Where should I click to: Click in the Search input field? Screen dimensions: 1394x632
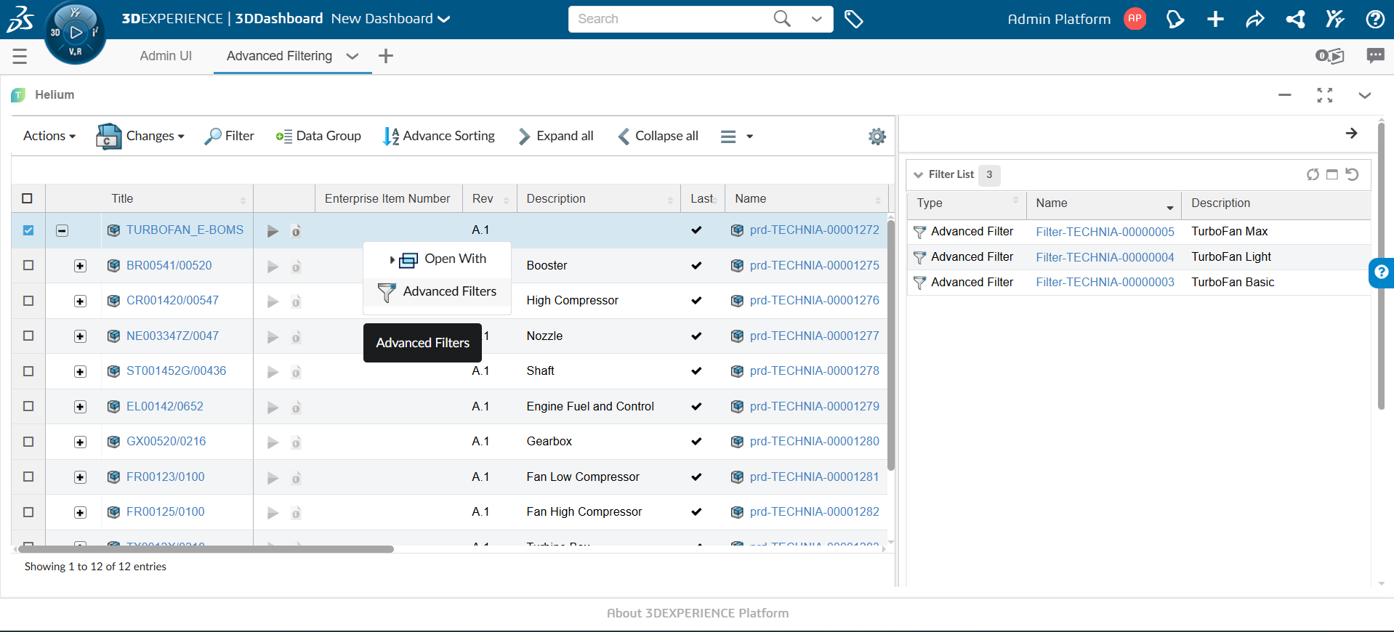pos(669,19)
